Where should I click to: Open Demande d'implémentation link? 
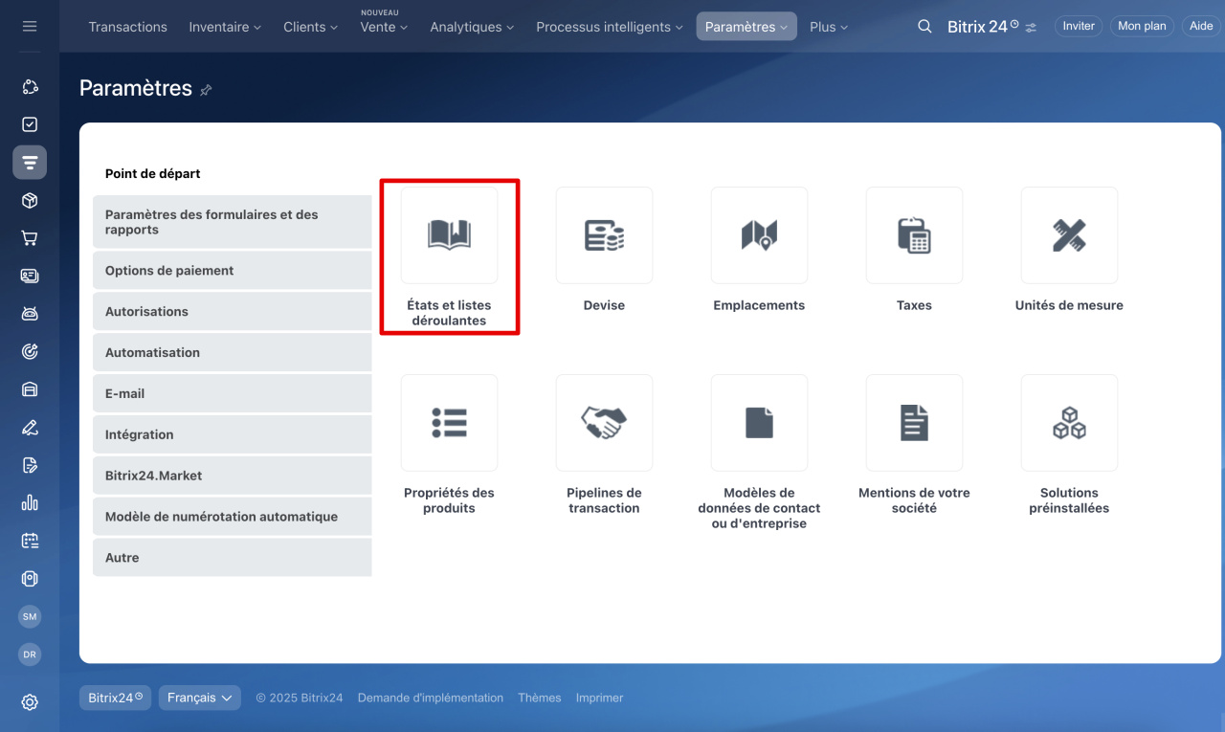pyautogui.click(x=431, y=698)
